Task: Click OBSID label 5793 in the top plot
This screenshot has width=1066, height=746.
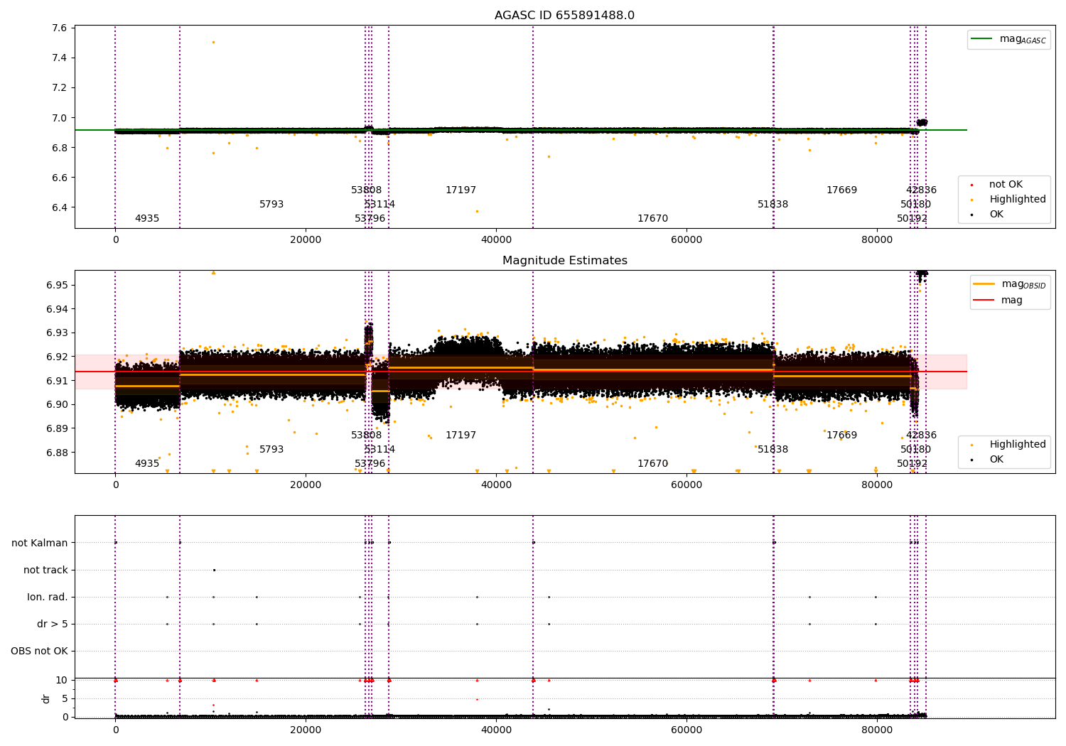Action: pos(271,205)
